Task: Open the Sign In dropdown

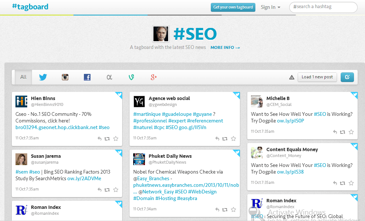Action: click(270, 7)
